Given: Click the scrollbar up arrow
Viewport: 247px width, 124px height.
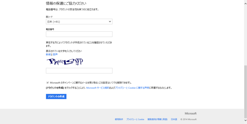Looking at the screenshot, I should [245, 4].
